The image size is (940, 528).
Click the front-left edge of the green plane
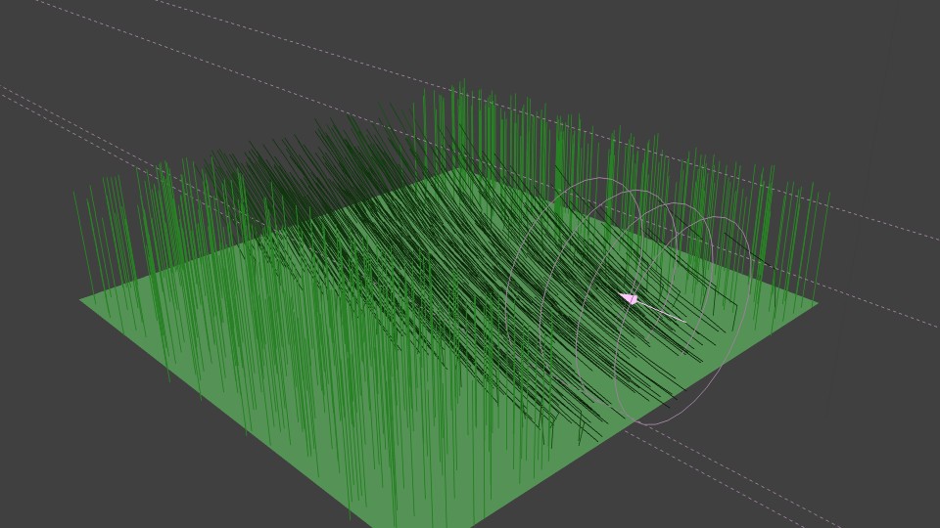[215, 409]
